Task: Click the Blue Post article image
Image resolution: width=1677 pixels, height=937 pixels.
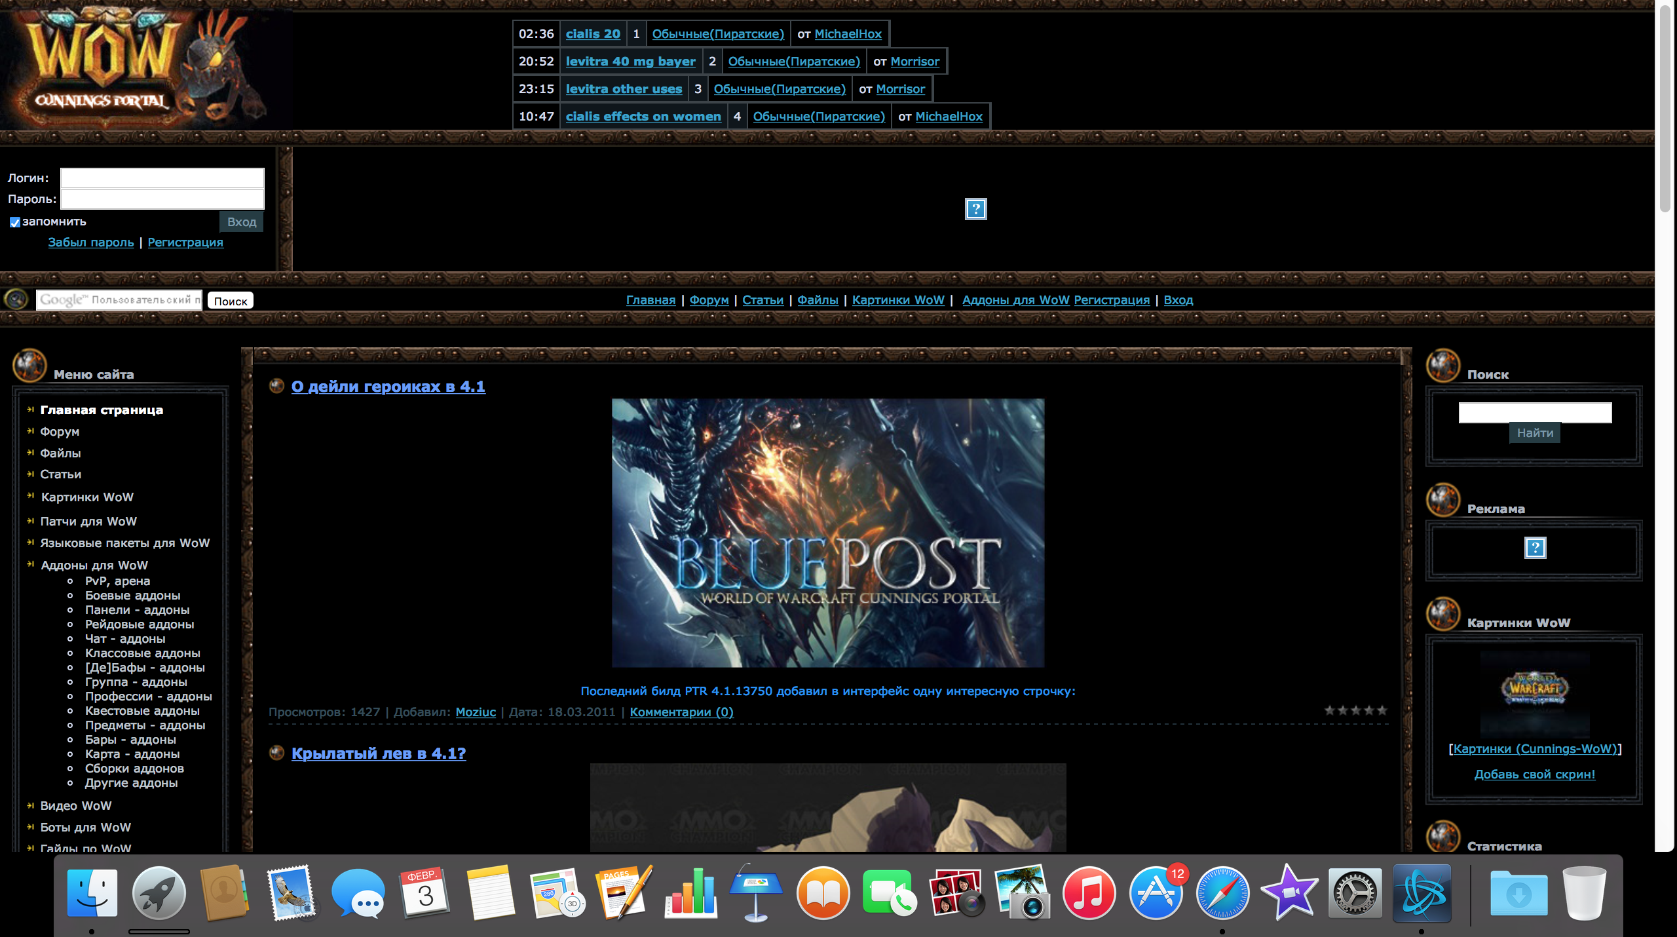Action: [827, 533]
